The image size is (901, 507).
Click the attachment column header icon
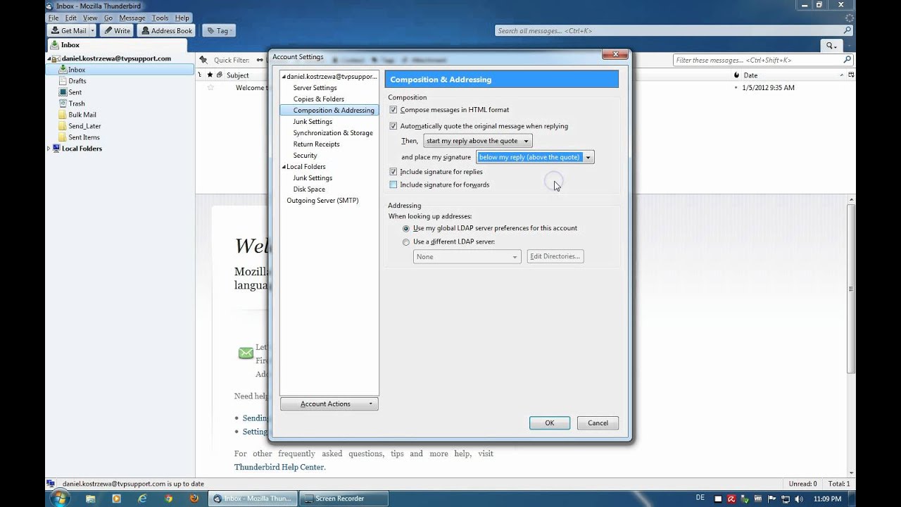coord(220,75)
